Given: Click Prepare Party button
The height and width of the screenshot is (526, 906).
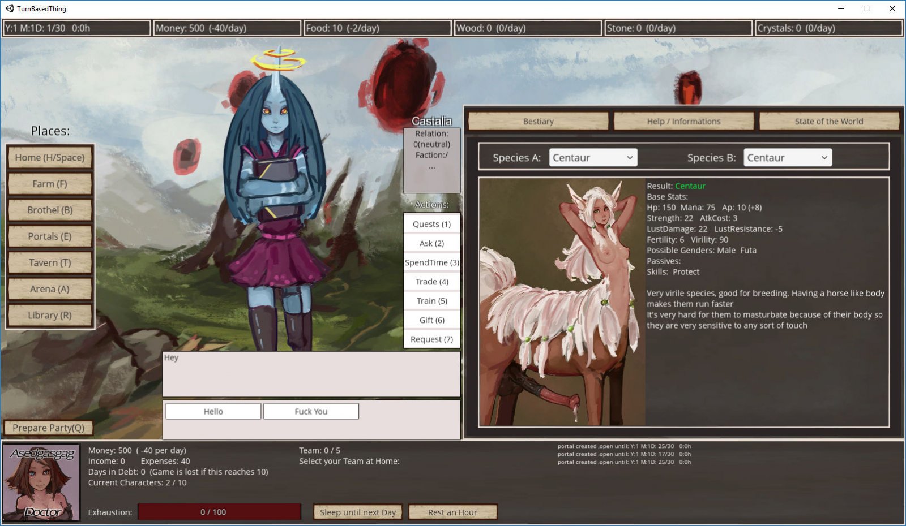Looking at the screenshot, I should (x=48, y=428).
